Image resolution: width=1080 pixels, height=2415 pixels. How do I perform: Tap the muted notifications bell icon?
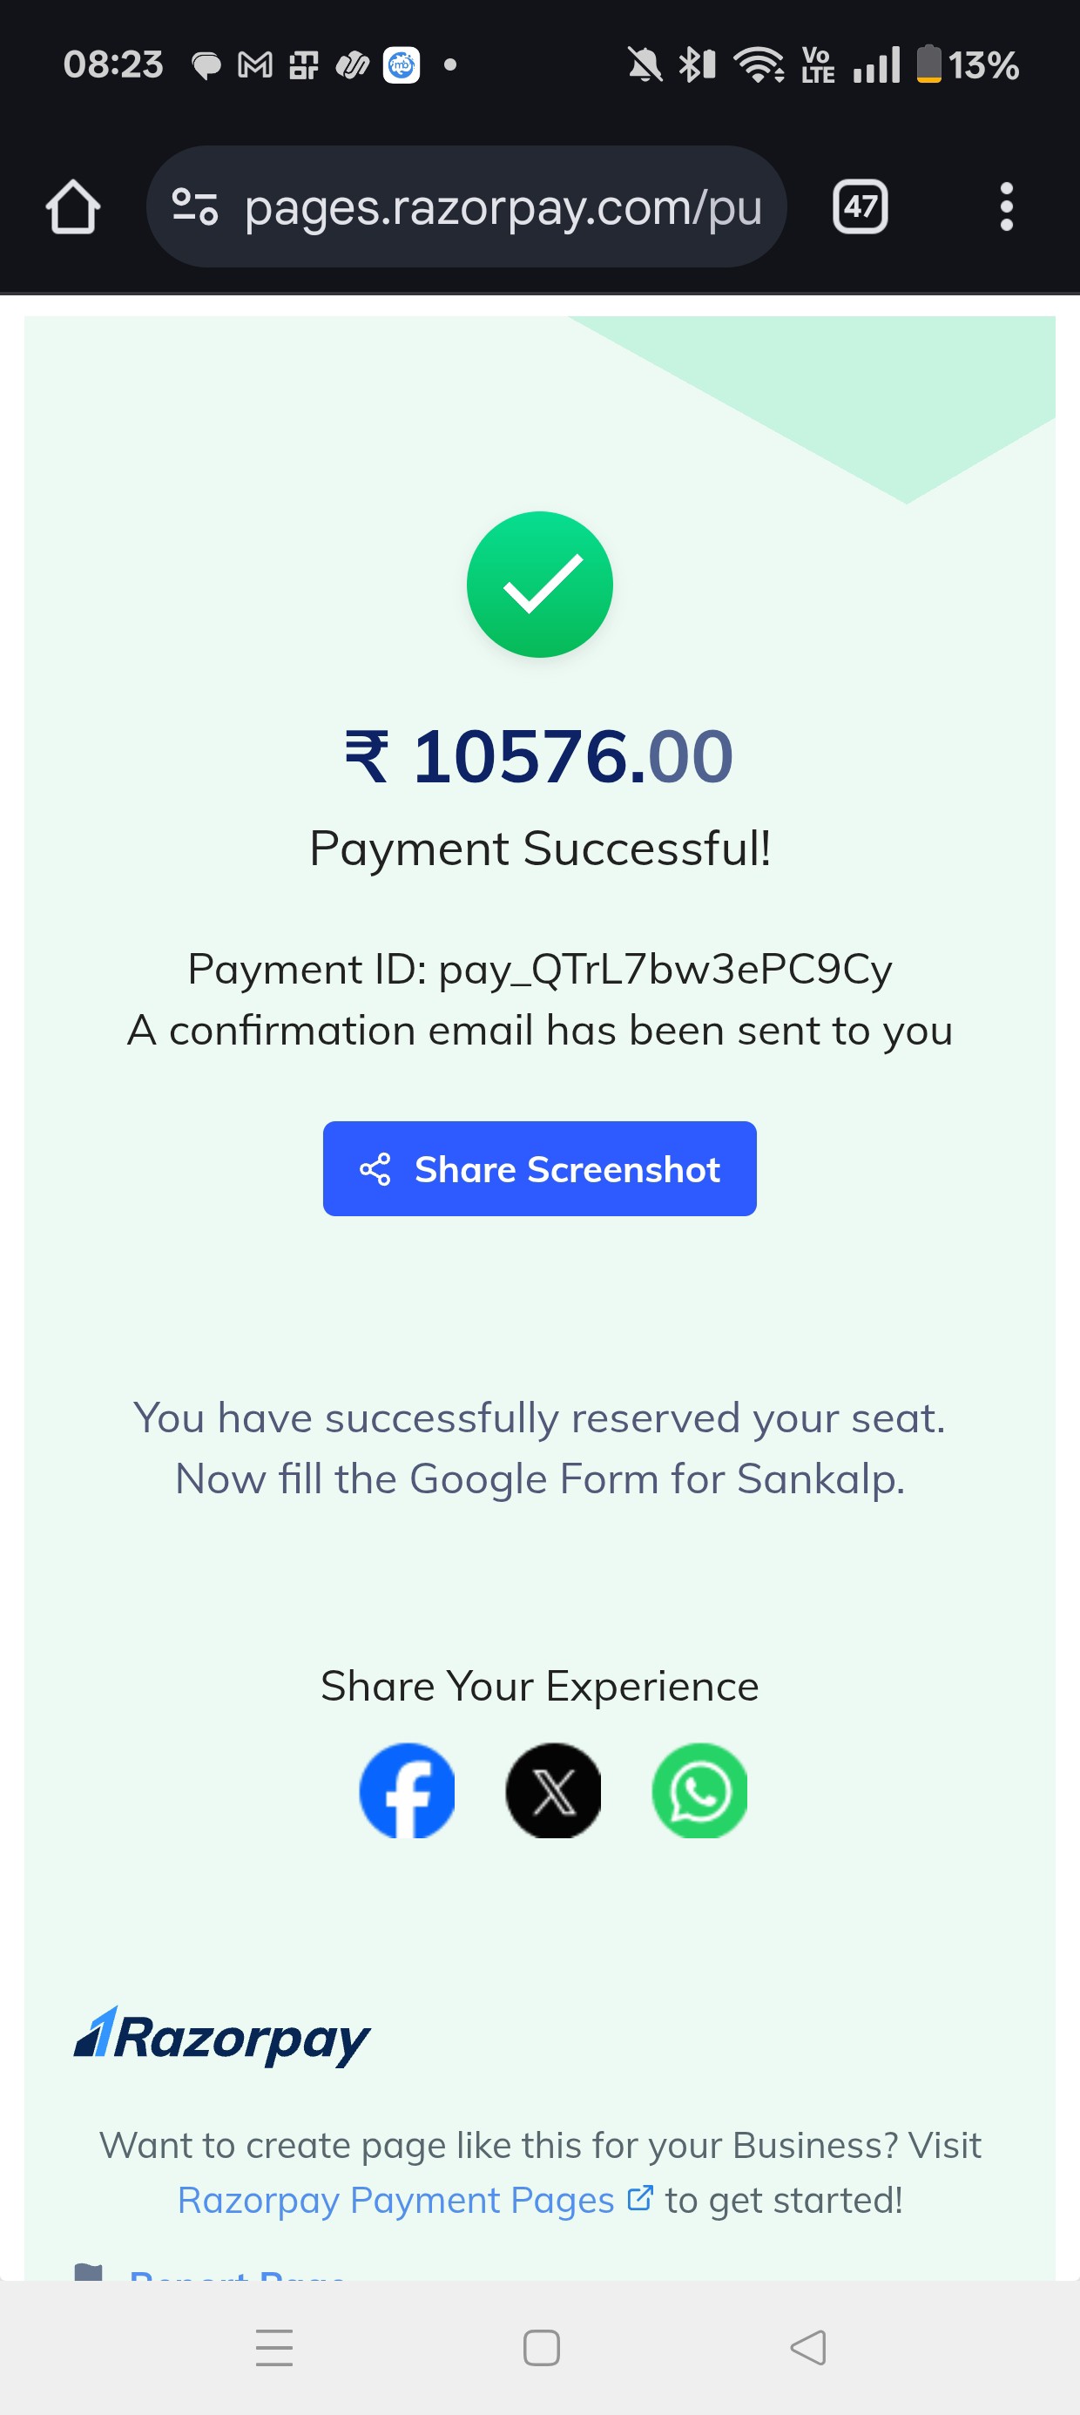[644, 64]
